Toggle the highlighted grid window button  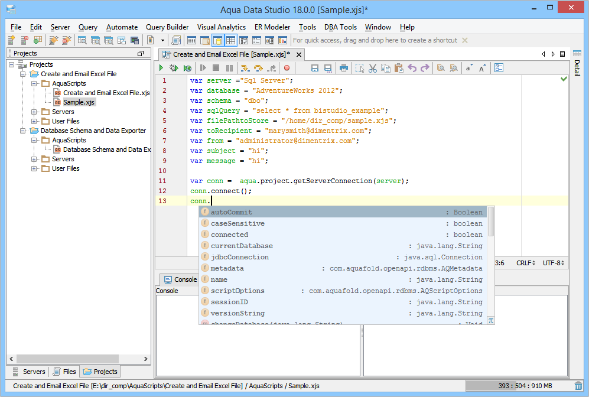230,40
